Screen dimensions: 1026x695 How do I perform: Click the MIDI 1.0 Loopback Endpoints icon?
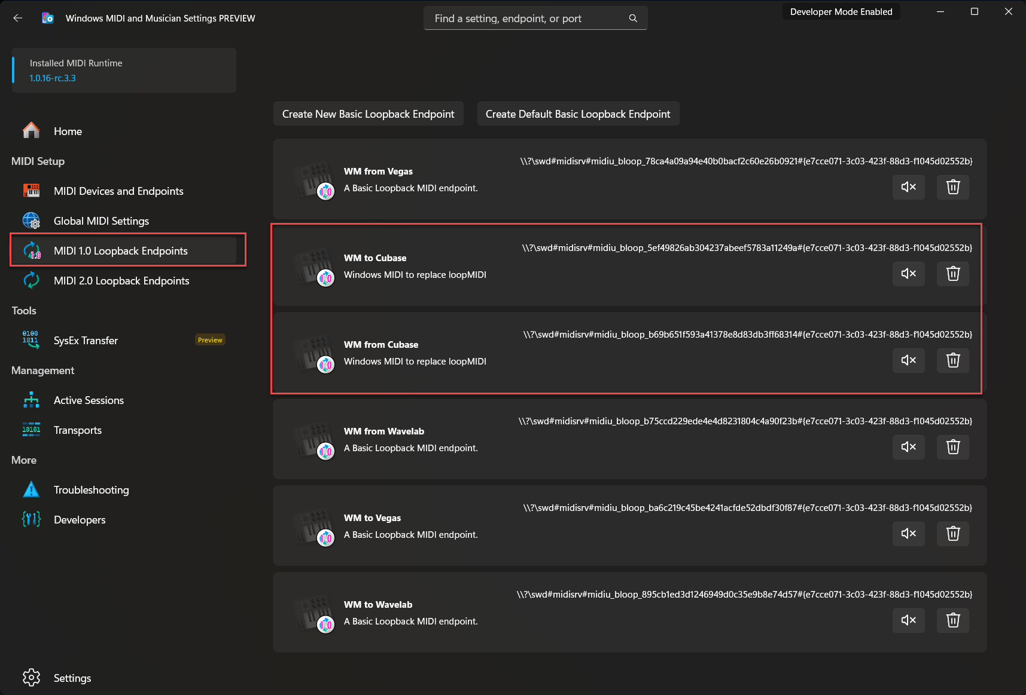[32, 250]
